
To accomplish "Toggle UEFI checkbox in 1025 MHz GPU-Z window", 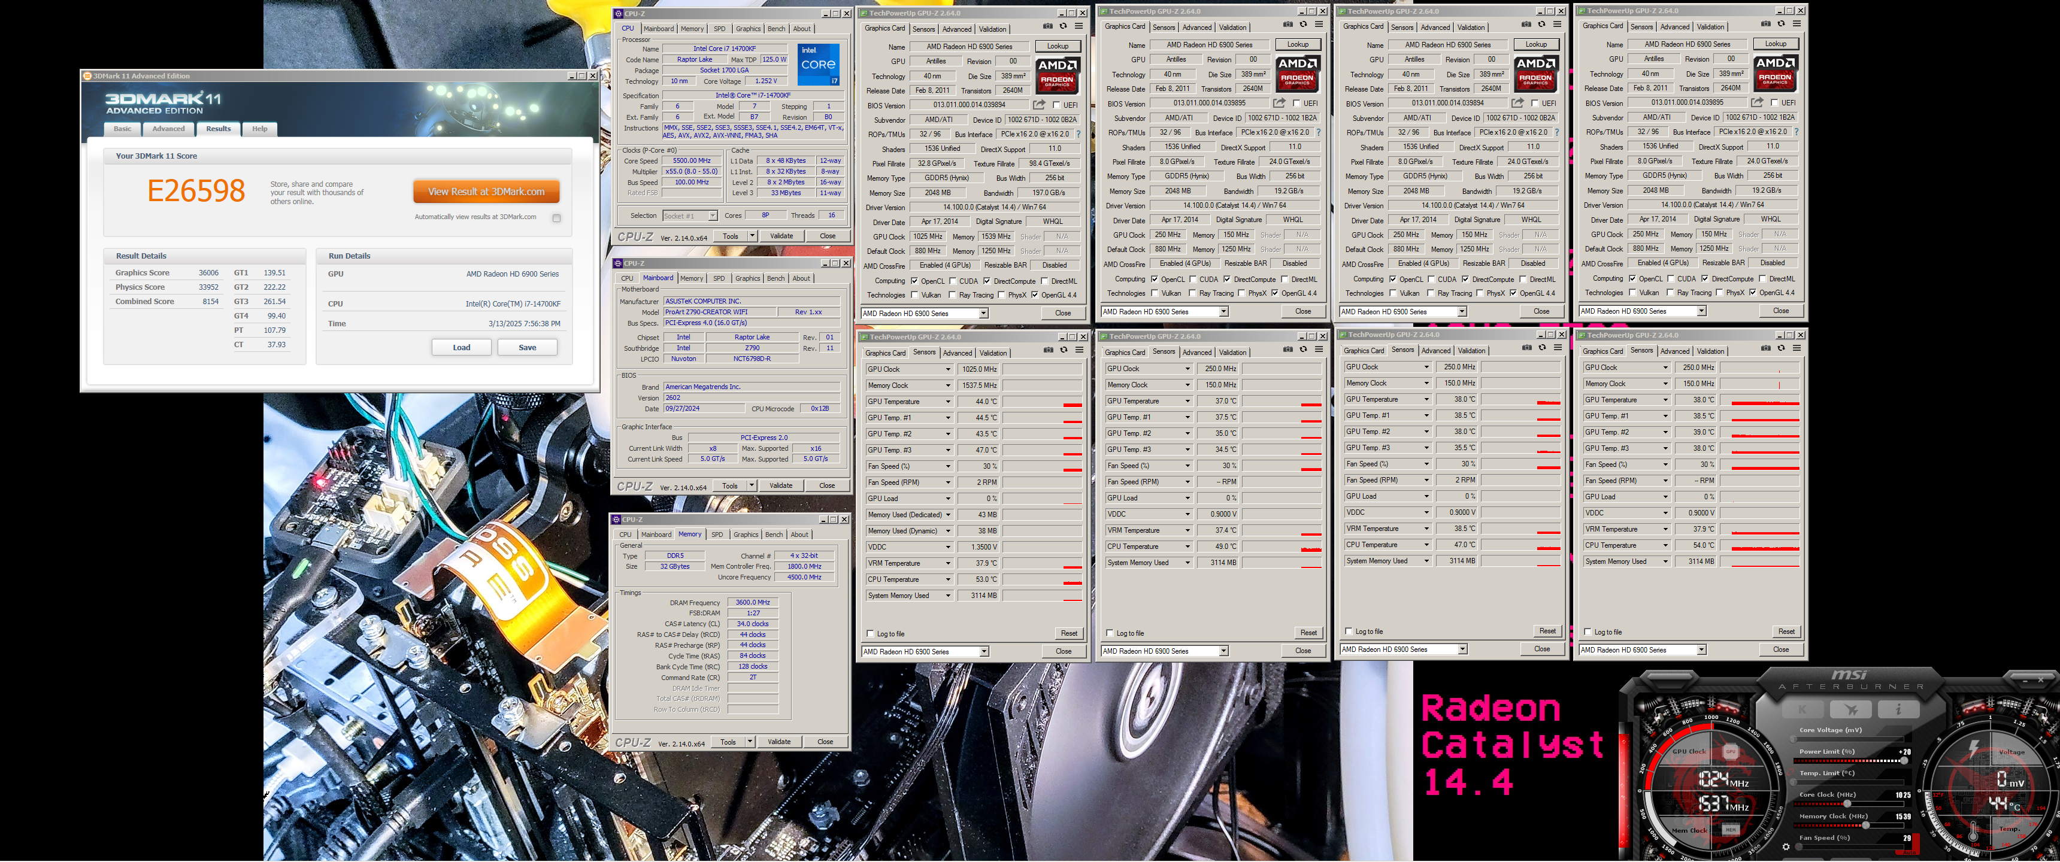I will point(1057,105).
